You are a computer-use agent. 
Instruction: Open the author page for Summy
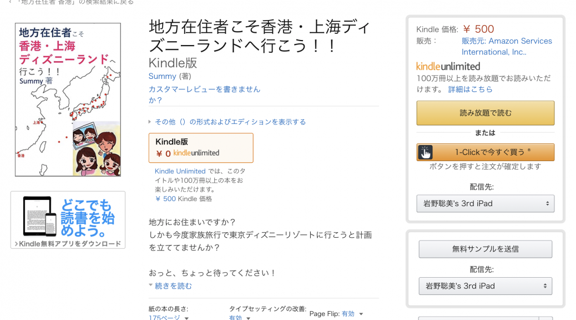tap(161, 76)
